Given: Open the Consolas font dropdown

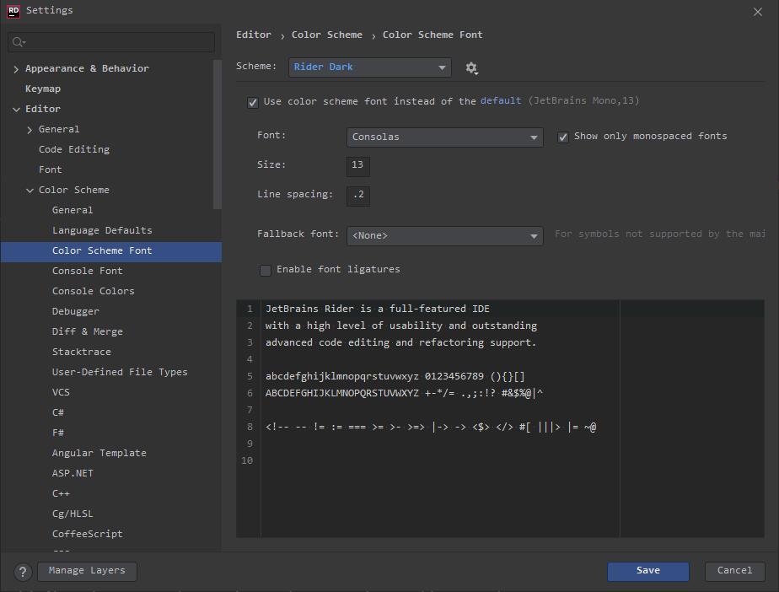Looking at the screenshot, I should (x=444, y=137).
